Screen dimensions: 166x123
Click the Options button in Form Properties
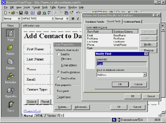coord(63,107)
